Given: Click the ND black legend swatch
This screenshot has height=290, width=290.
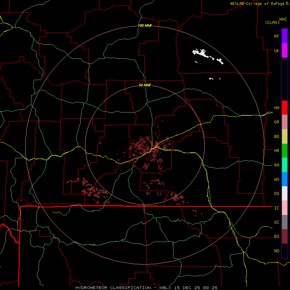Looking at the screenshot, I should [285, 251].
